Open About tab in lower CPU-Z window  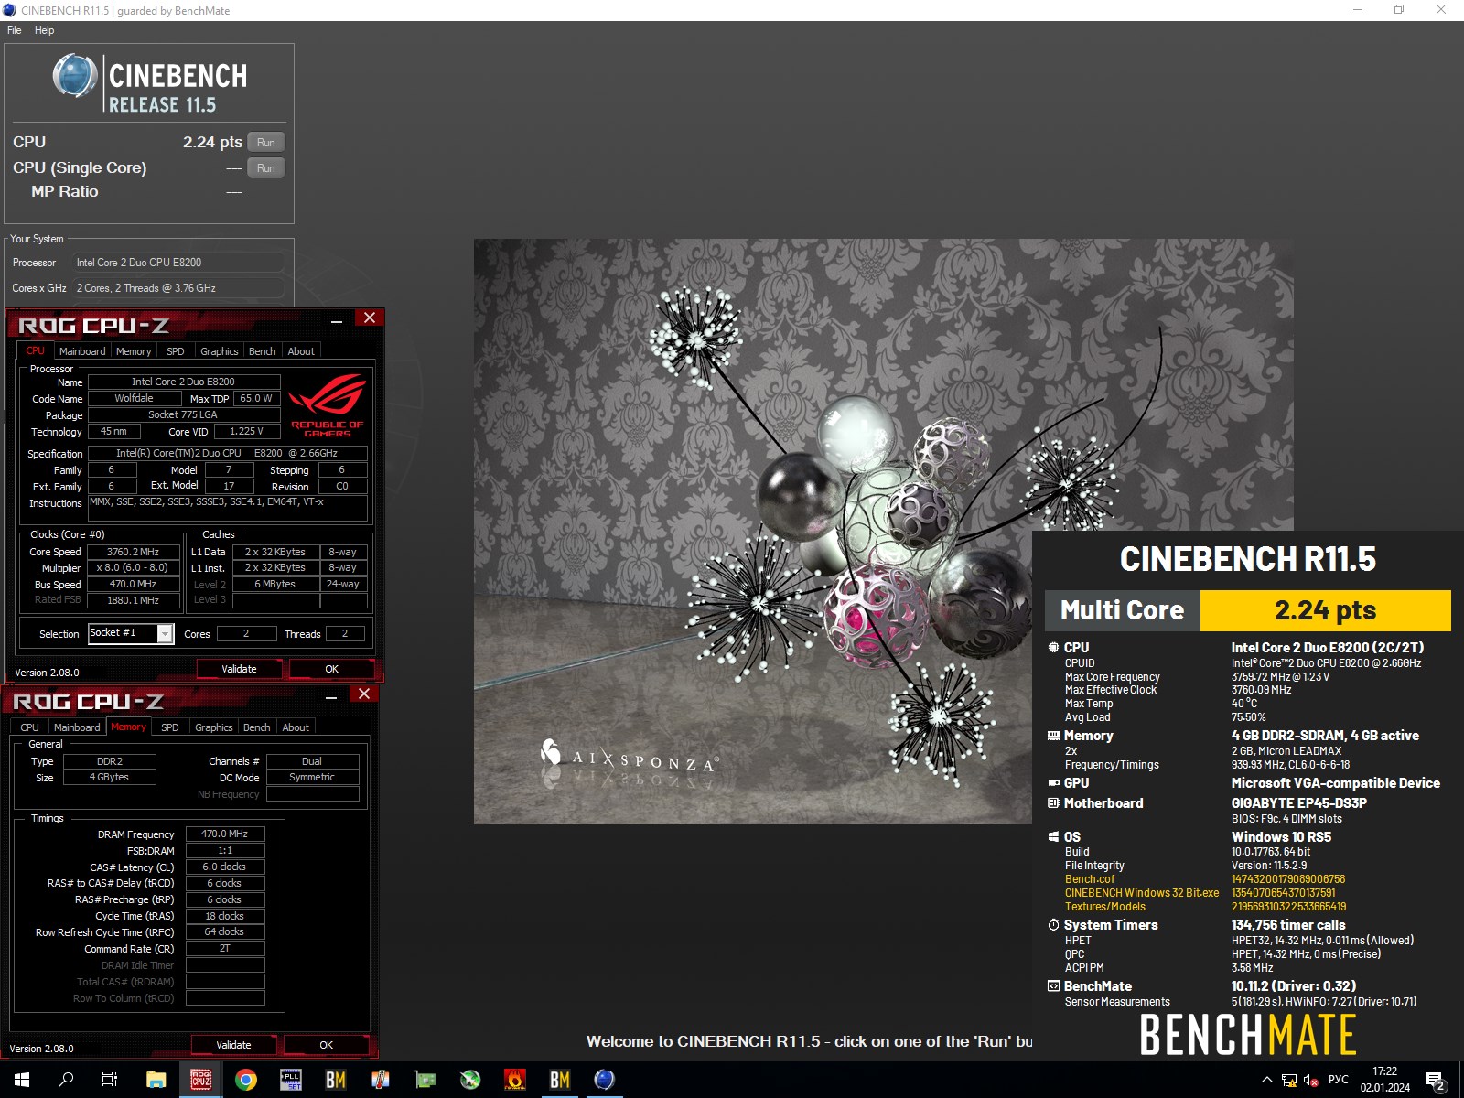coord(296,727)
